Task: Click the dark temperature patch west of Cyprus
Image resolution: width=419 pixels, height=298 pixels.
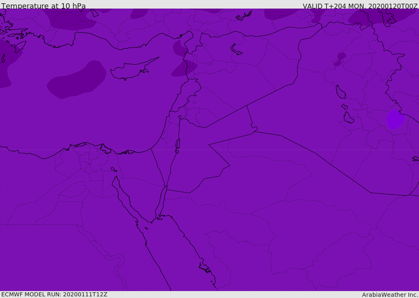Action: pos(77,80)
